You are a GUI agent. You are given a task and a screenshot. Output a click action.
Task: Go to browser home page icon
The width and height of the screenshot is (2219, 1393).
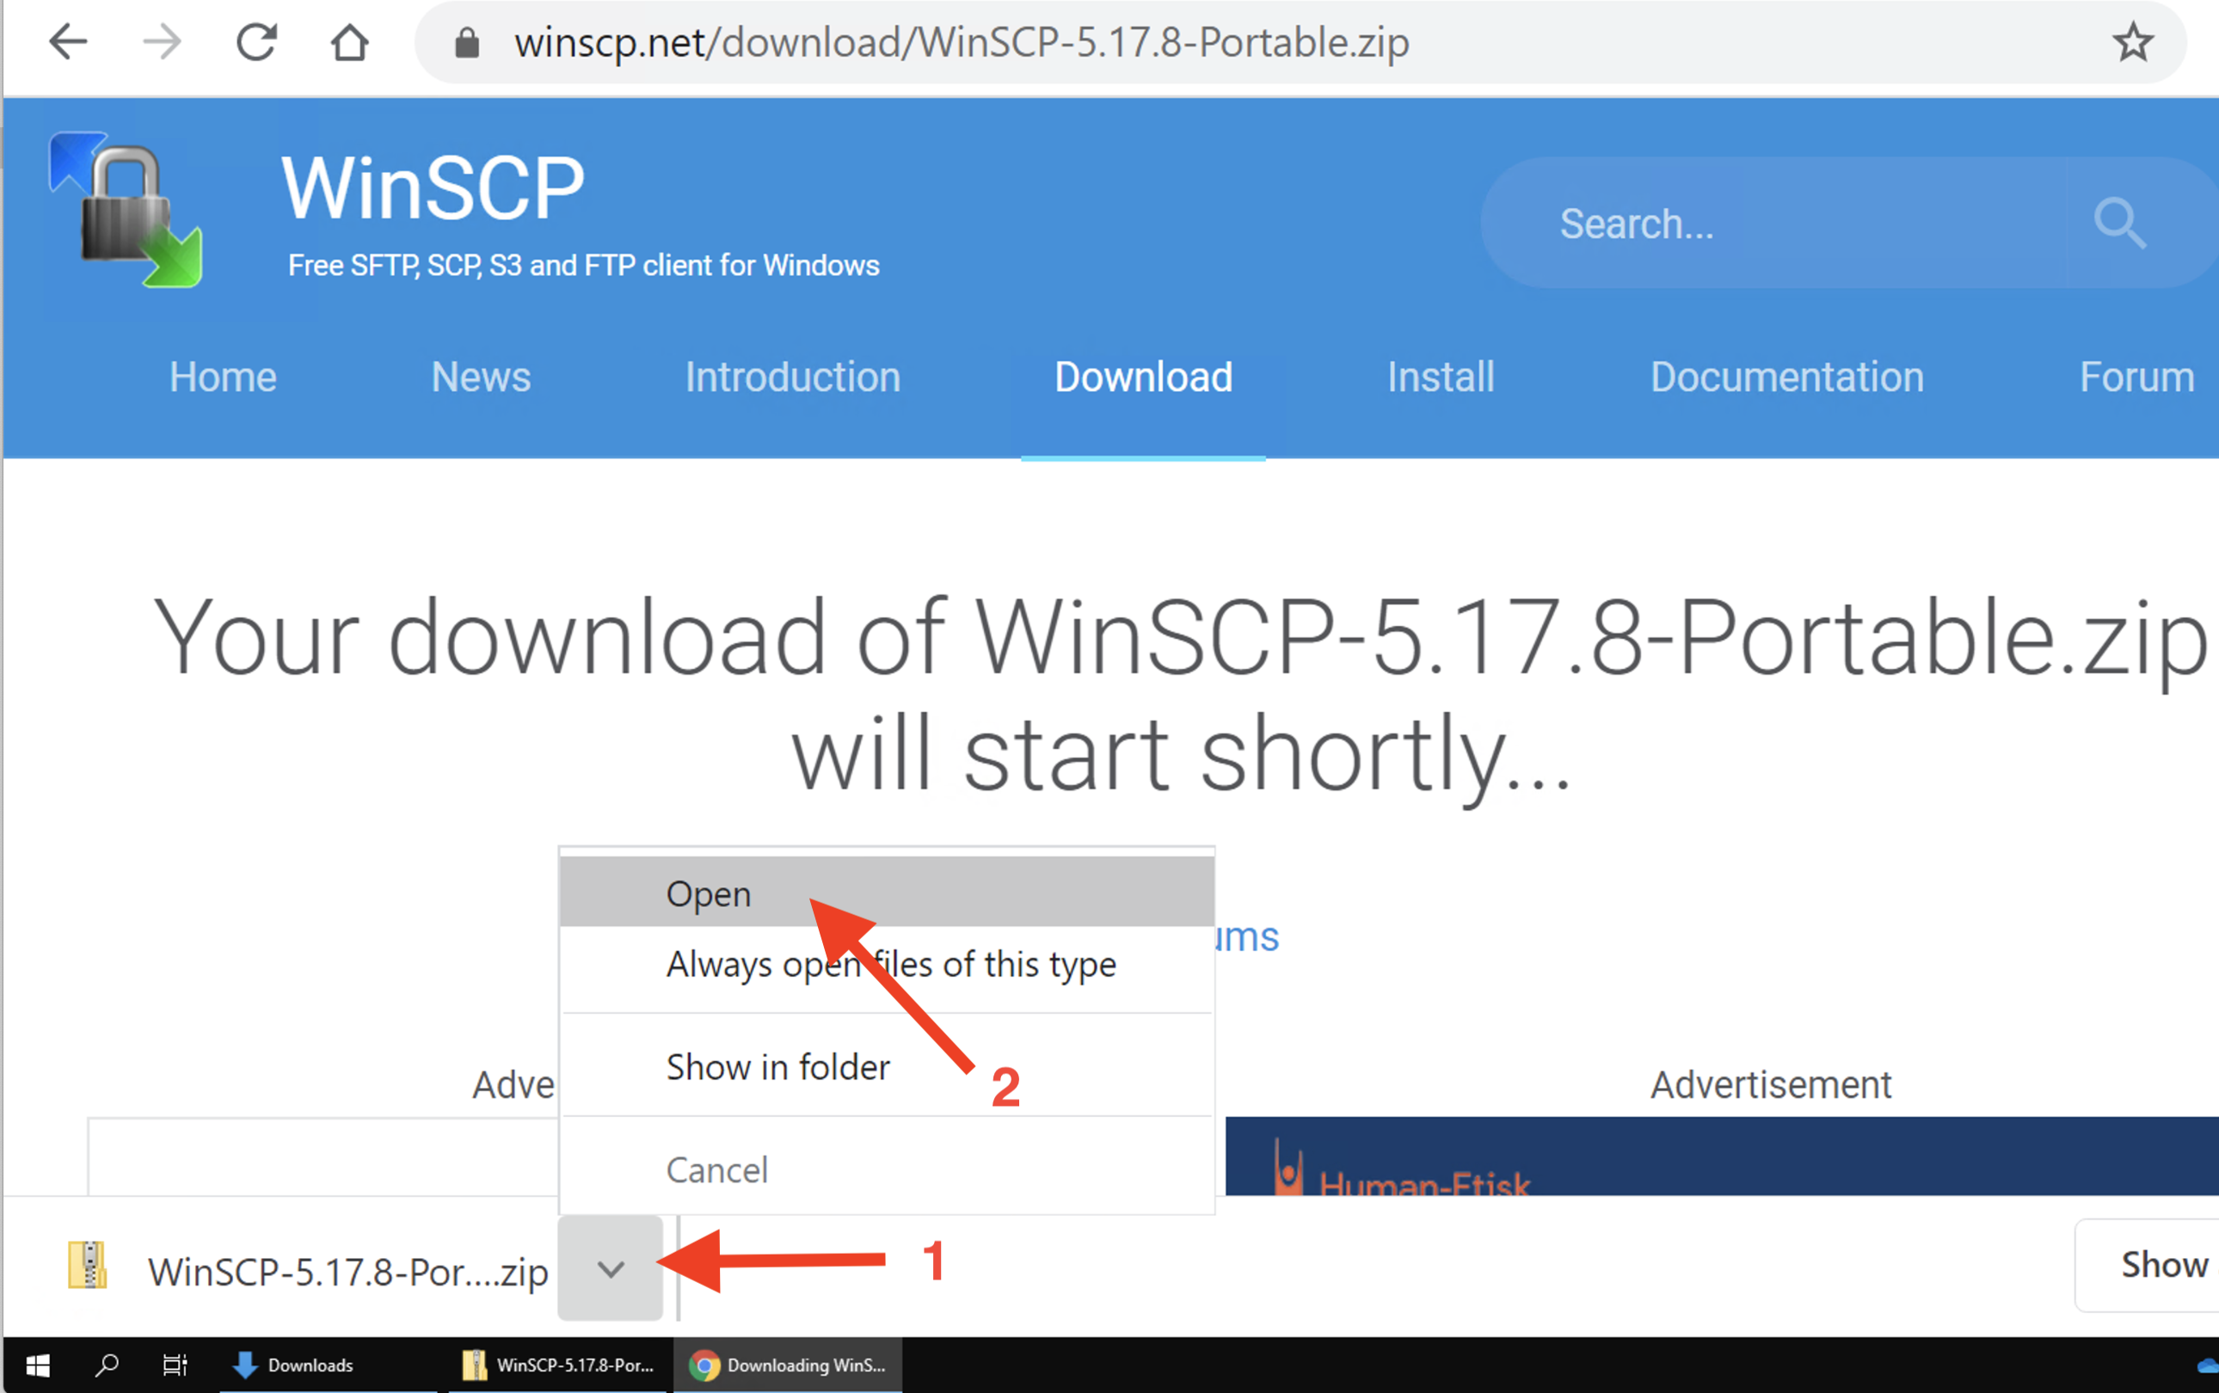point(349,42)
